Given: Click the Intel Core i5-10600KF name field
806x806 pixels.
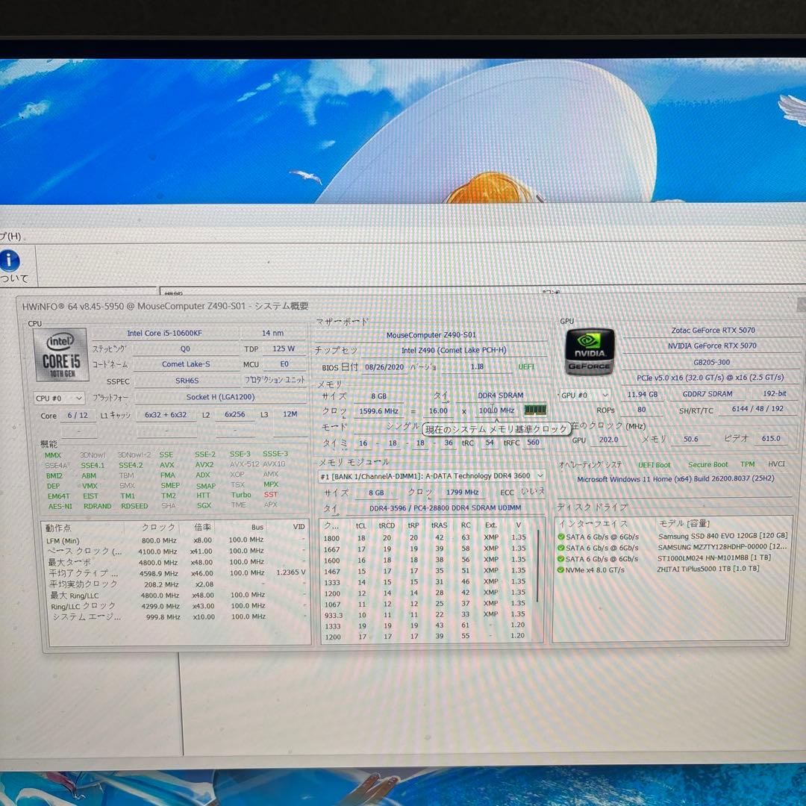Looking at the screenshot, I should tap(164, 333).
